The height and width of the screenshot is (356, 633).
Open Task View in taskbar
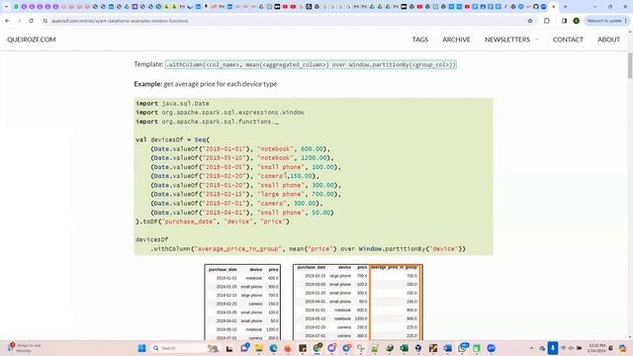229,348
